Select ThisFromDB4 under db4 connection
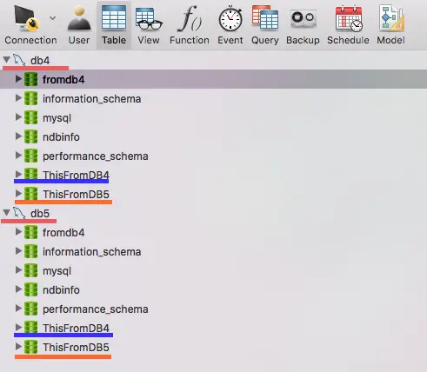Viewport: 427px width, 372px height. (x=76, y=176)
